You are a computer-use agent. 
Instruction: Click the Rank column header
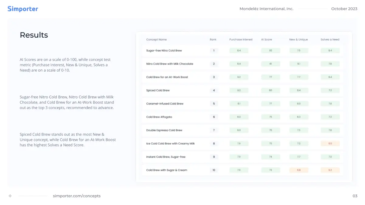213,39
